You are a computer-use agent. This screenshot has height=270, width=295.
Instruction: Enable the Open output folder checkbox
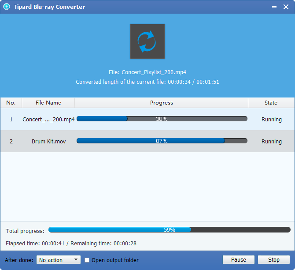(x=87, y=260)
